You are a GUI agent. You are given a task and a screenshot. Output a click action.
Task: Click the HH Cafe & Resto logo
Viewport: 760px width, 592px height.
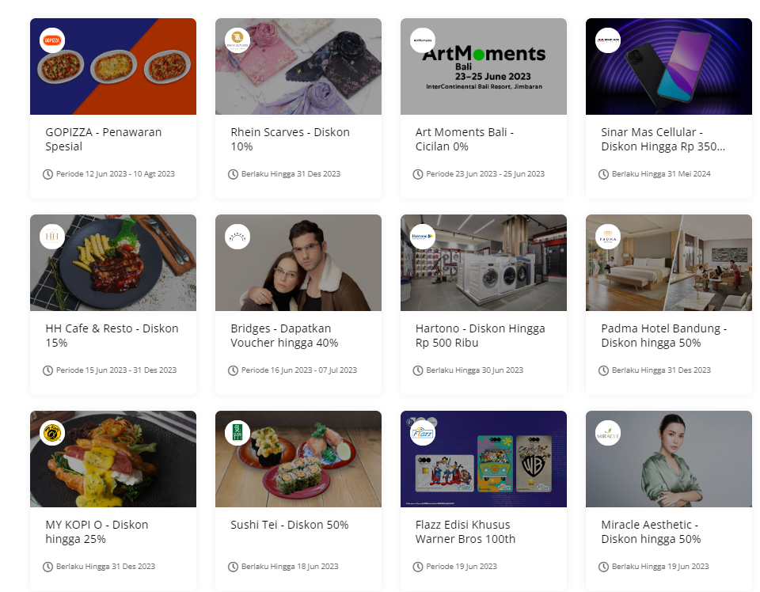(x=52, y=237)
